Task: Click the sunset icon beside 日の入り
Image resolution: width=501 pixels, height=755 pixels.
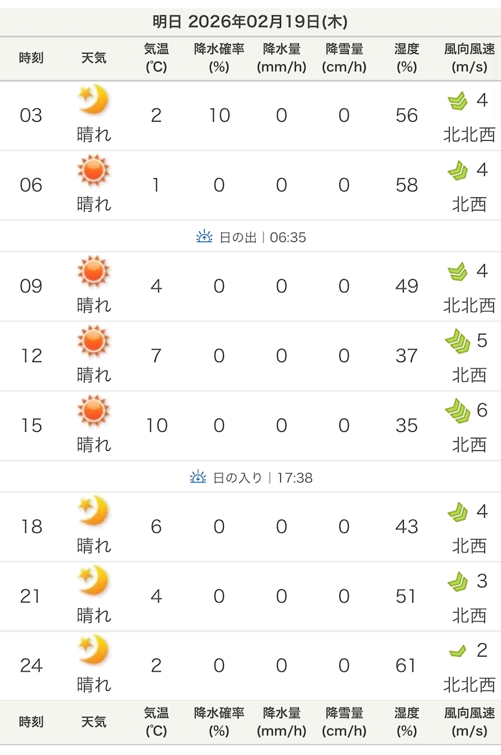Action: pyautogui.click(x=198, y=477)
